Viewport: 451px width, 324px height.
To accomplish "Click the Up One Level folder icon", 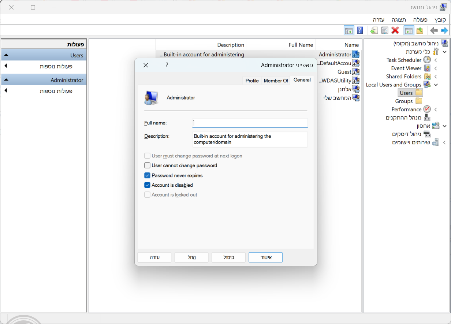I will (x=420, y=30).
